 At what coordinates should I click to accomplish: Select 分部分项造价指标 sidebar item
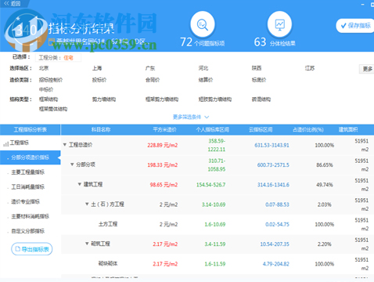coord(31,157)
